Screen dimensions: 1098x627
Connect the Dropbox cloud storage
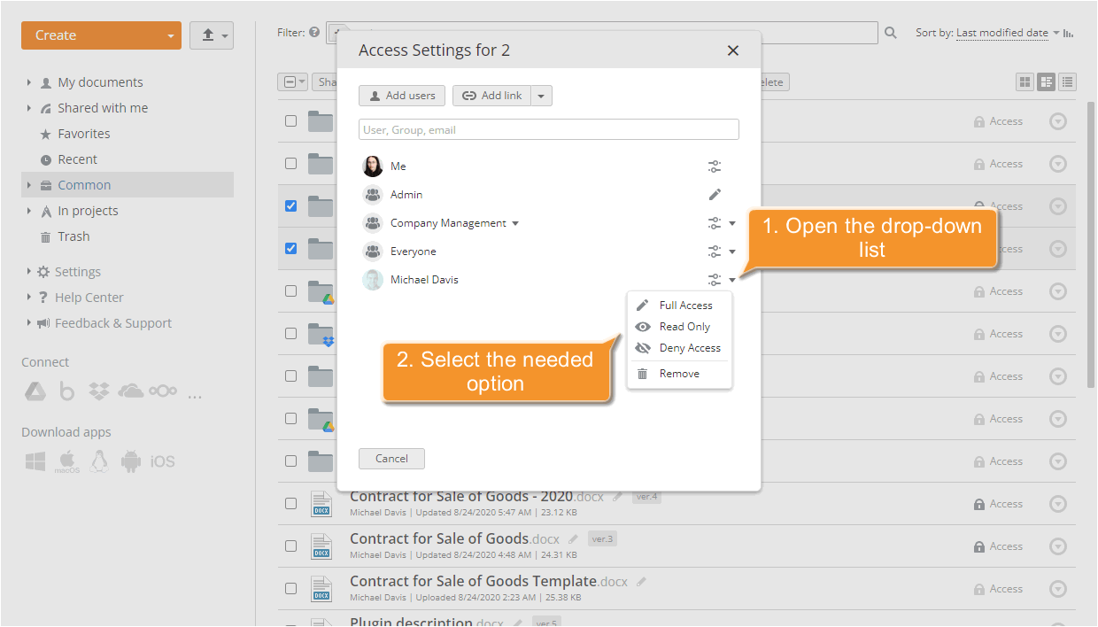pos(98,391)
